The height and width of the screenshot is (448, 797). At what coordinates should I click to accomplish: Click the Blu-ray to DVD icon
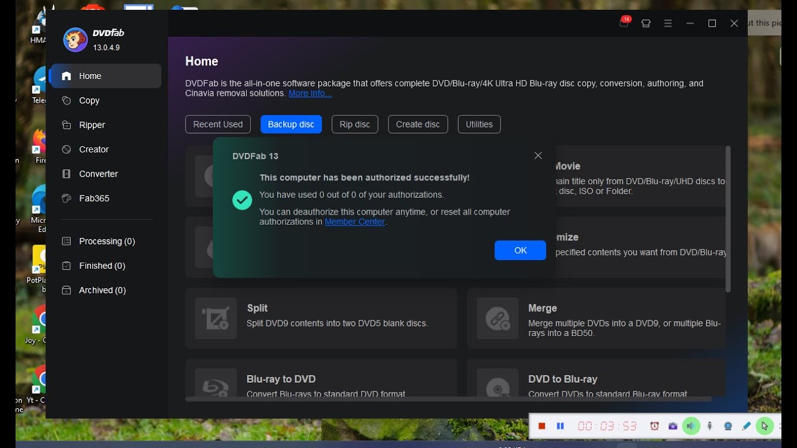point(216,383)
